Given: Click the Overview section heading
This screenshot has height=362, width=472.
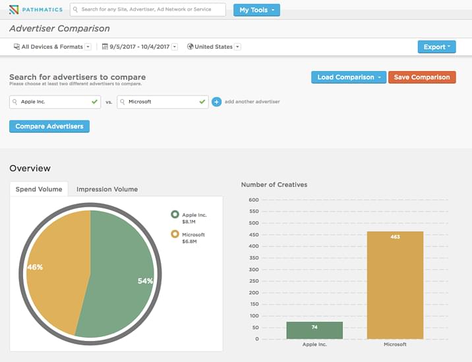Looking at the screenshot, I should [x=30, y=168].
